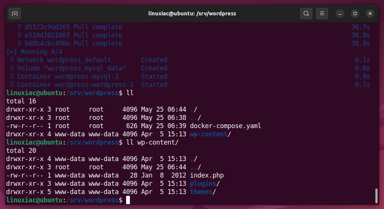Click the 'Container wordpress-wordpress-1' line
Viewport: 384px width, 209px height.
pos(75,85)
